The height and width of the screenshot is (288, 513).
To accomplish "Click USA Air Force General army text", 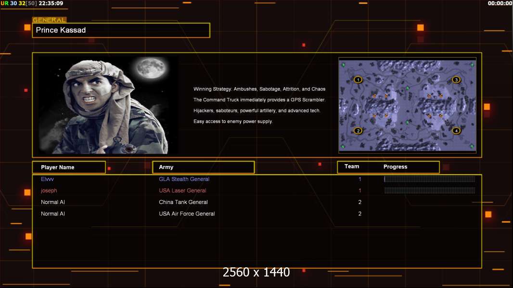I will pyautogui.click(x=187, y=214).
